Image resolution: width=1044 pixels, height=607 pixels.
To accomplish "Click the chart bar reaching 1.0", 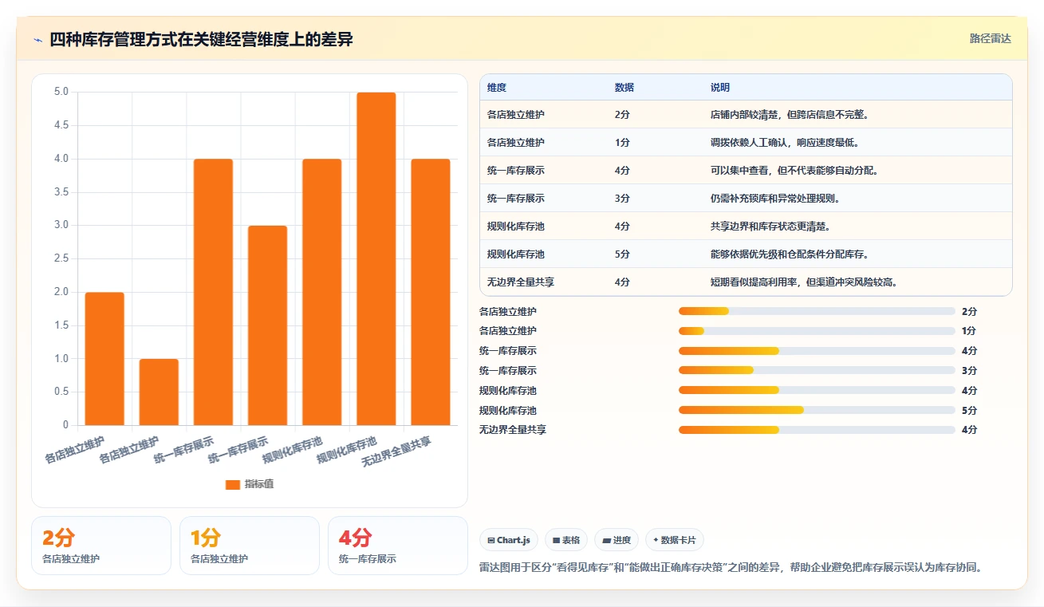I will 159,392.
